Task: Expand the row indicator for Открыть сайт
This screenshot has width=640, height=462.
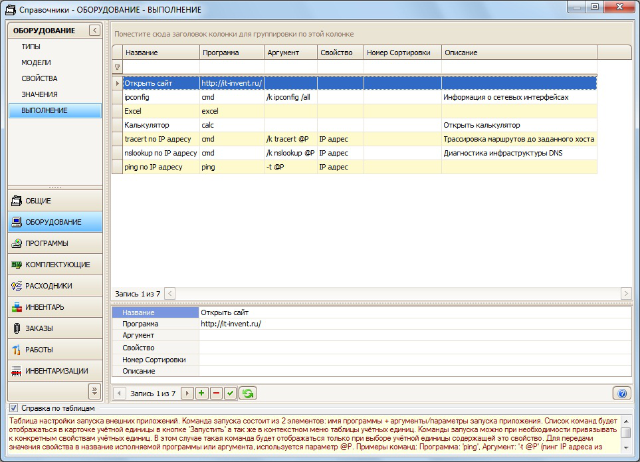Action: pos(118,83)
